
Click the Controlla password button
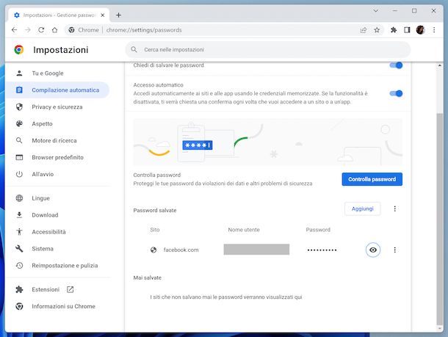[372, 179]
